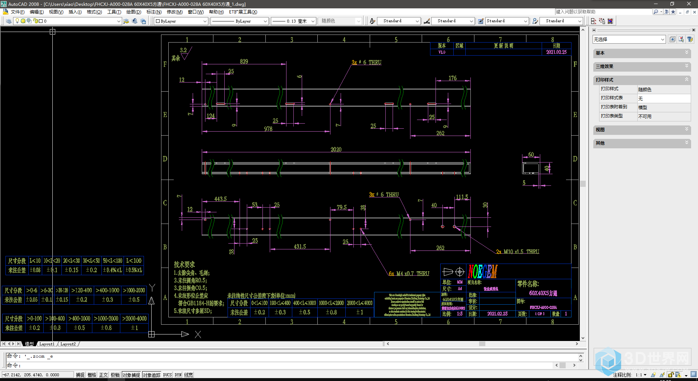
Task: Switch to the 模型 model tab
Action: pyautogui.click(x=29, y=344)
